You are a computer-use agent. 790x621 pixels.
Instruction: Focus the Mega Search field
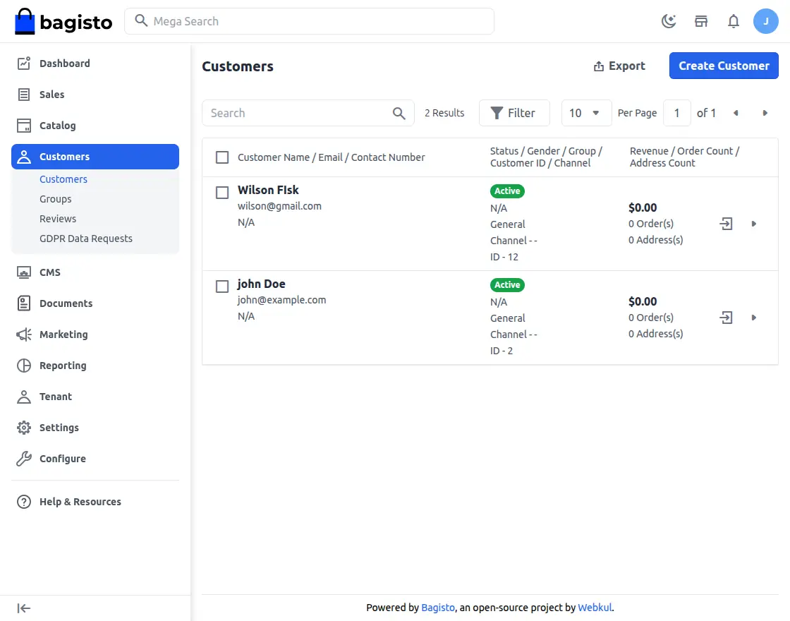coord(310,21)
